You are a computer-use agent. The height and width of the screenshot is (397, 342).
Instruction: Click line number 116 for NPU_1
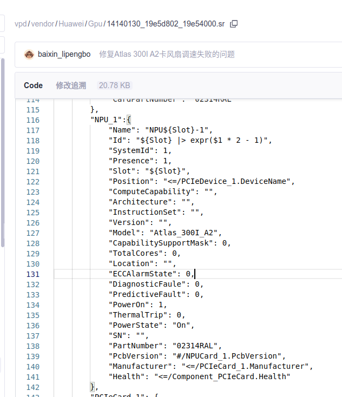33,120
